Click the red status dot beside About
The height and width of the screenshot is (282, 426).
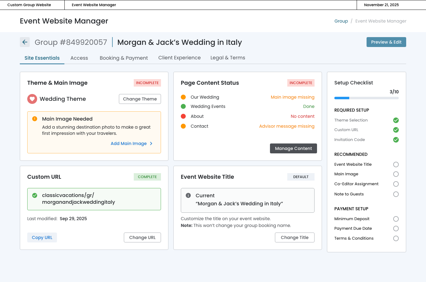pyautogui.click(x=183, y=116)
